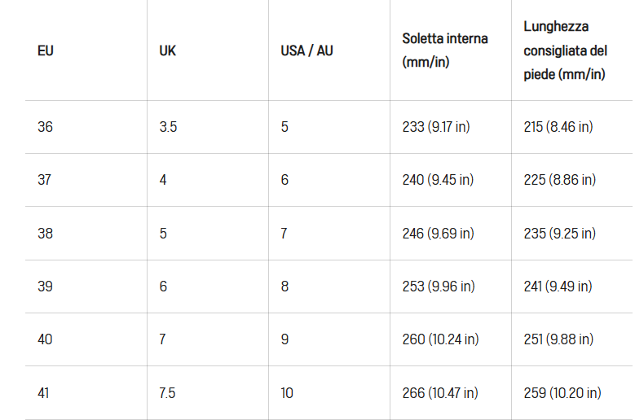The width and height of the screenshot is (635, 420).
Task: Select EU size 38 cell
Action: coord(45,234)
